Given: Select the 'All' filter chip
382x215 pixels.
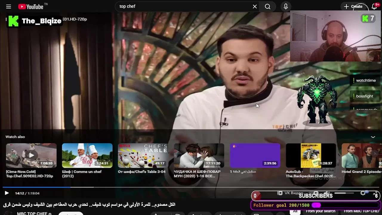Looking at the screenshot, I should 295,211.
